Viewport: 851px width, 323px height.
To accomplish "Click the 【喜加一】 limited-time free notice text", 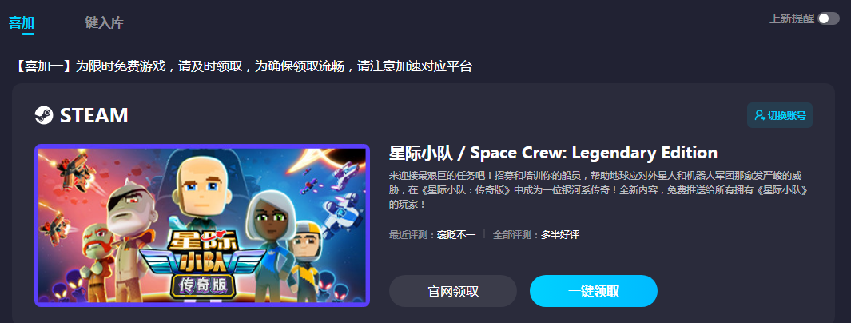I will click(x=242, y=67).
